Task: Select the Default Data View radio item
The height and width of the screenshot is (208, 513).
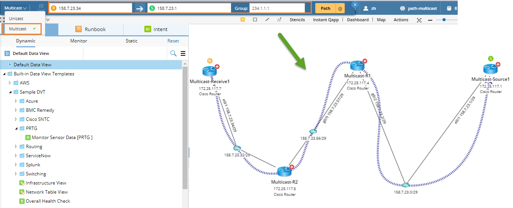Action: [x=33, y=65]
